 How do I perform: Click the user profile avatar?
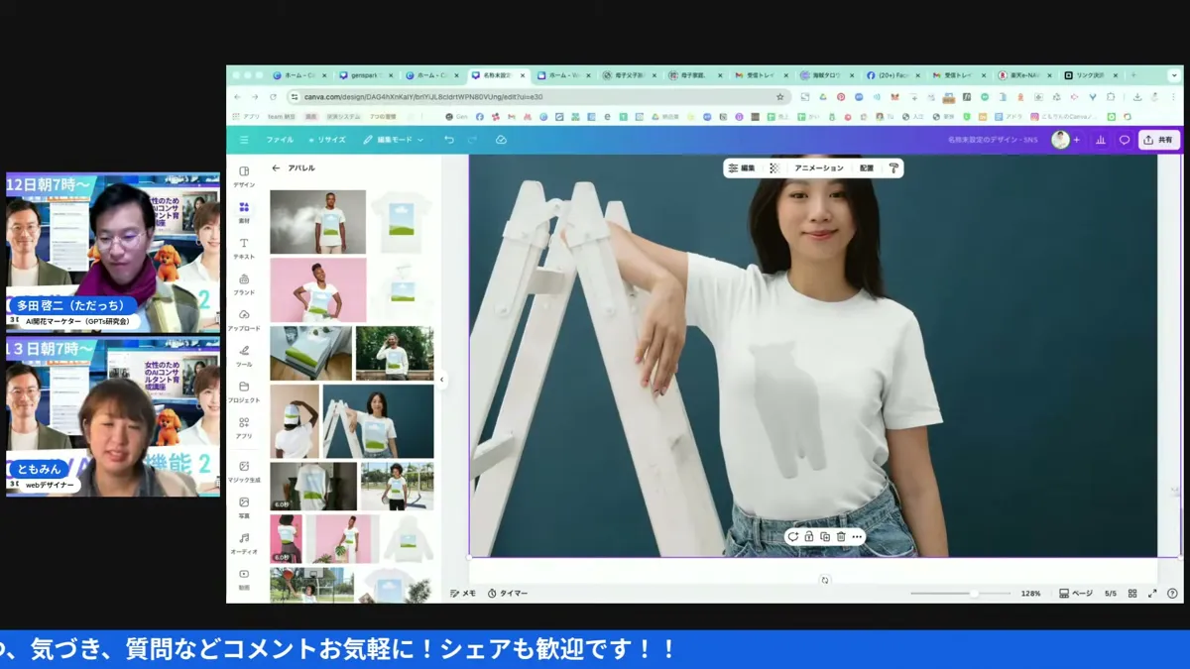[x=1060, y=140]
